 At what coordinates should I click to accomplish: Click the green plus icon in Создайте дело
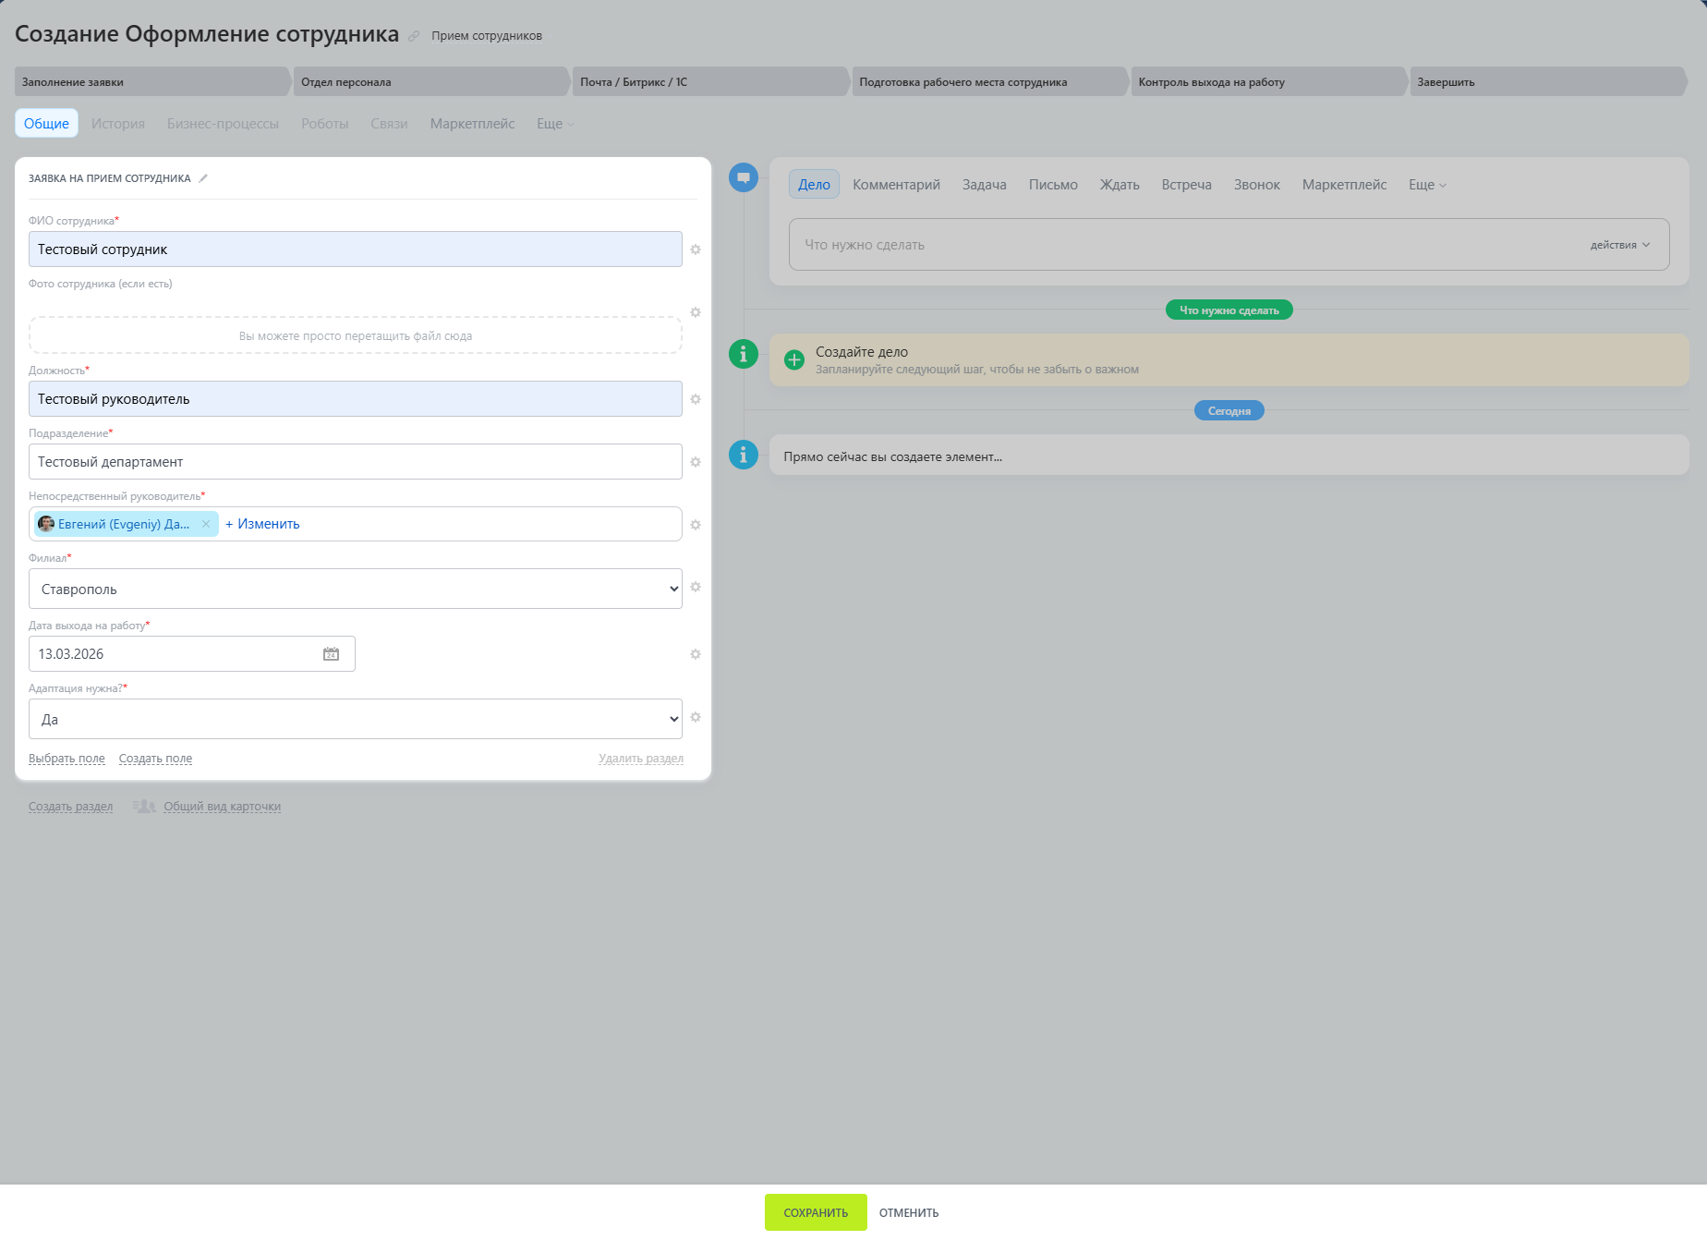tap(794, 360)
